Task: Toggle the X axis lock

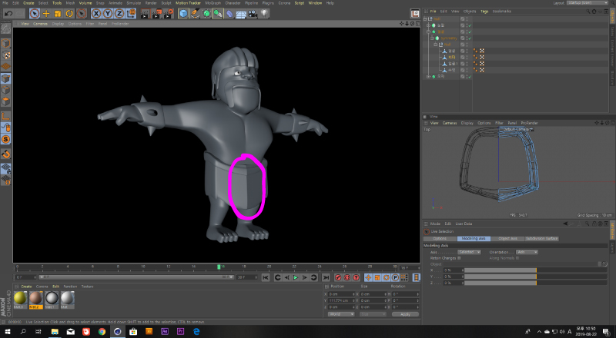Action: [x=95, y=14]
